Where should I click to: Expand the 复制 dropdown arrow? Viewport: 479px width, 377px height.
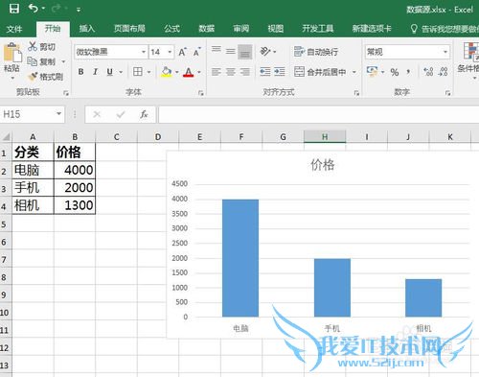63,61
